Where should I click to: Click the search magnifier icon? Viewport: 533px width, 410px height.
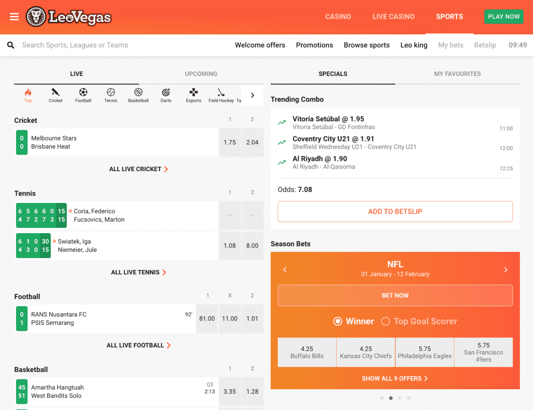[11, 45]
